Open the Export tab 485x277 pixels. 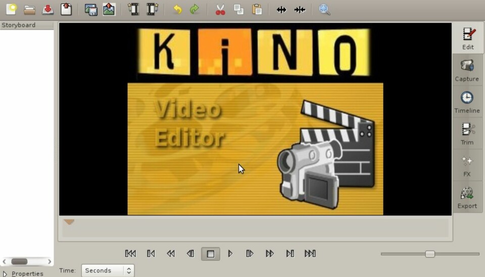[x=467, y=198]
